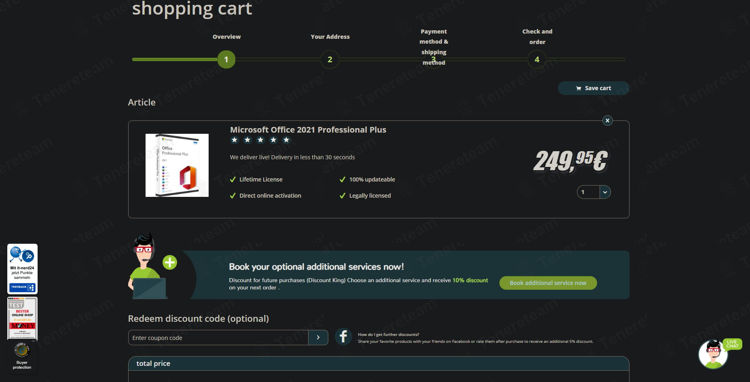
Task: Click the cart icon in Save cart
Action: tap(579, 88)
